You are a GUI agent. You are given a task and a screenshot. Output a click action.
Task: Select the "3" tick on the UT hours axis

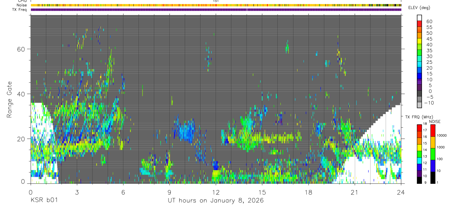click(77, 192)
